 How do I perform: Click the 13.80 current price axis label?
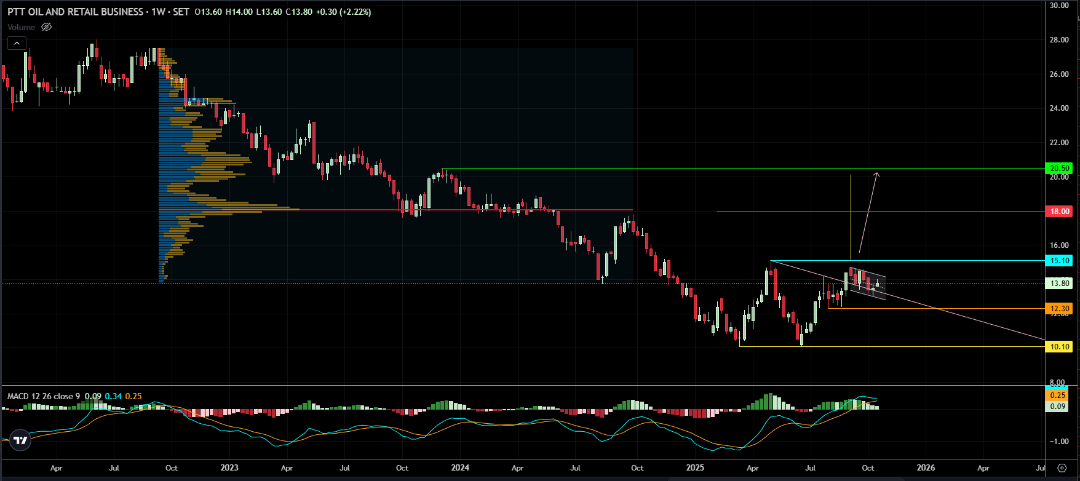coord(1059,284)
